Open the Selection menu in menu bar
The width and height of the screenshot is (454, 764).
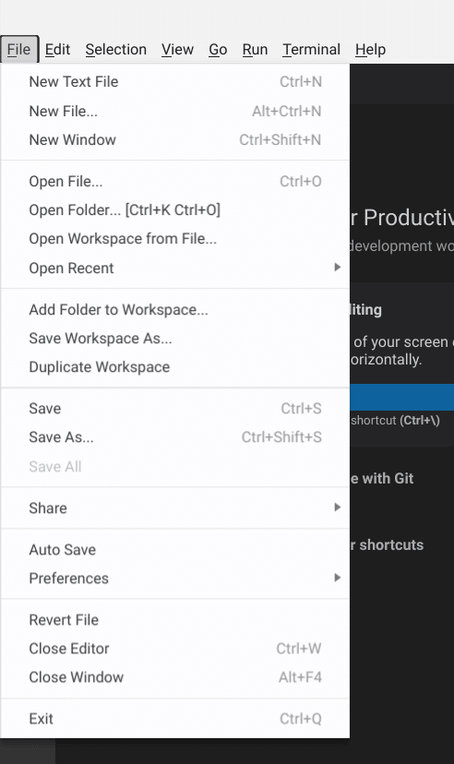[116, 50]
